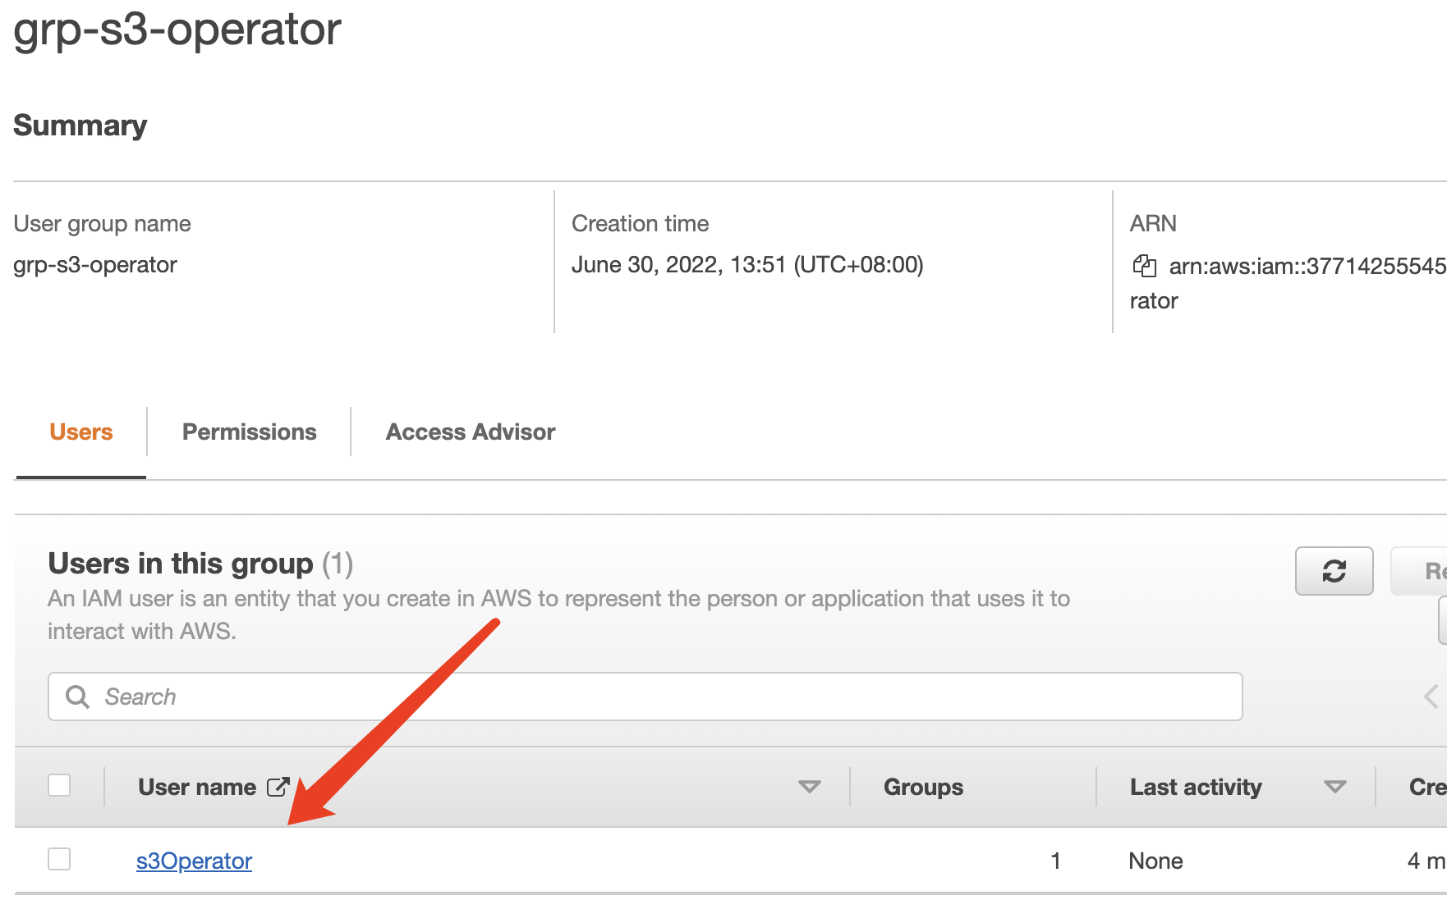The height and width of the screenshot is (909, 1447).
Task: Click the previous page chevron icon
Action: (1431, 697)
